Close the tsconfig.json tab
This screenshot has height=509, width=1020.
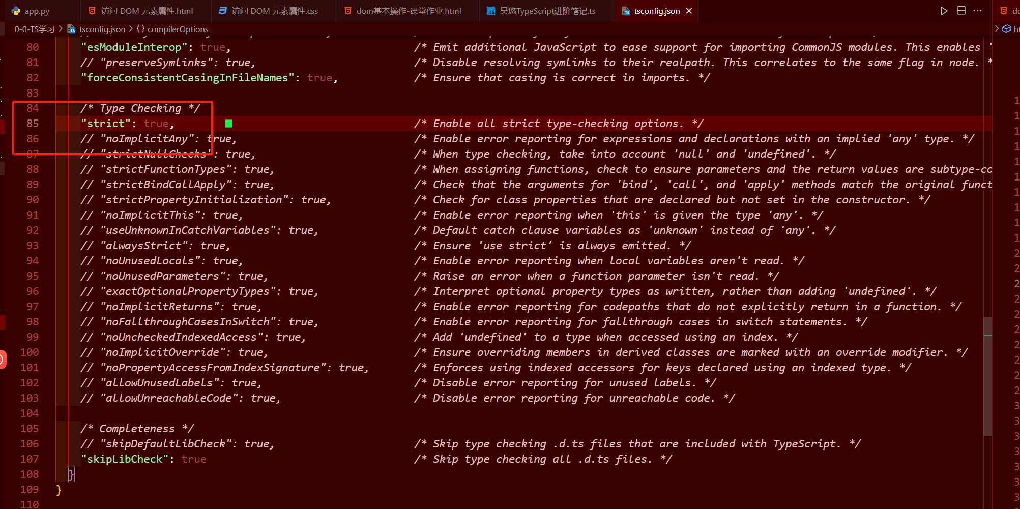689,11
